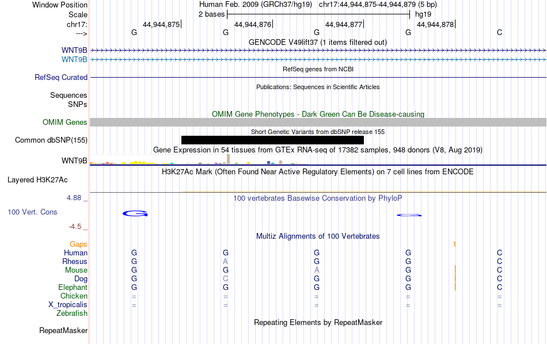
Task: Click the Rhesus species row label
Action: (75, 261)
